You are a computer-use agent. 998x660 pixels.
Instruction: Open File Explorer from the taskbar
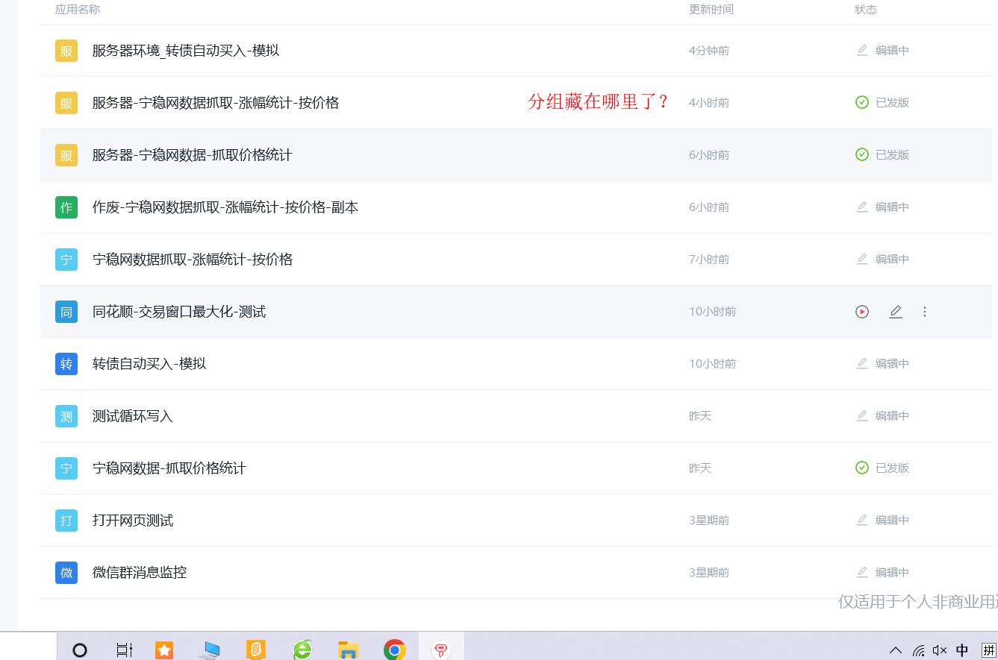348,650
